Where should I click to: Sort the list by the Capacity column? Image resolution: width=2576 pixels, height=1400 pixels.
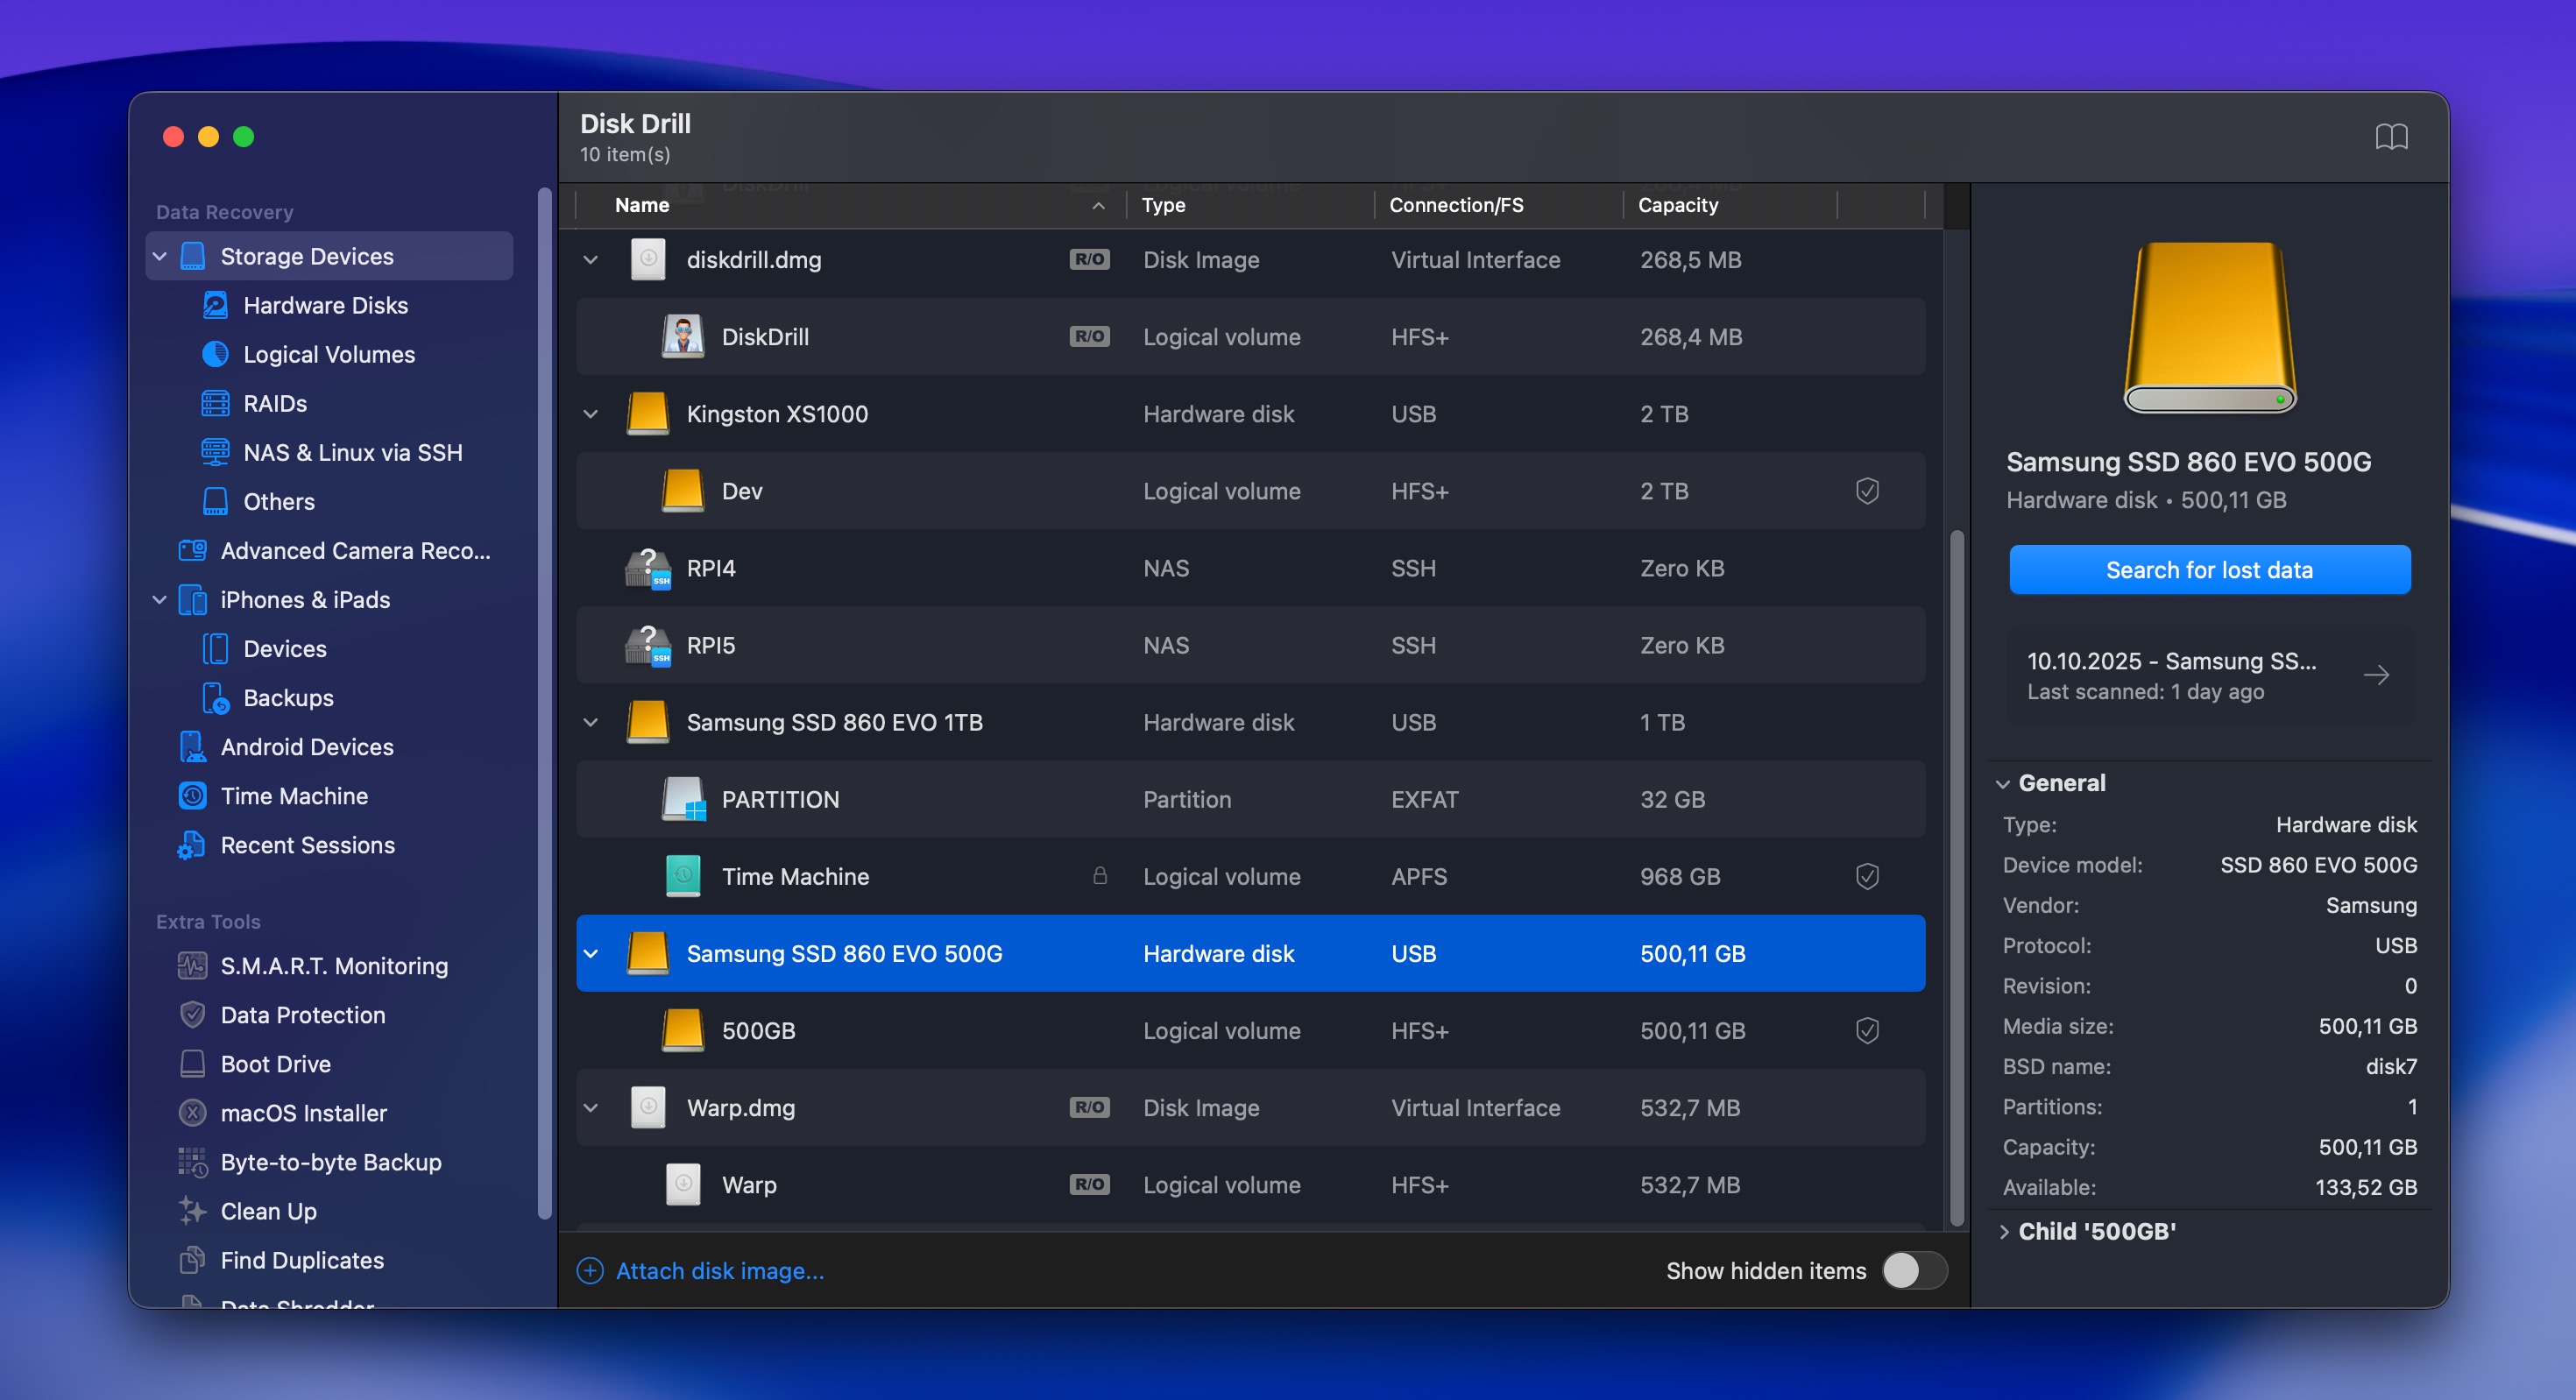pyautogui.click(x=1678, y=205)
